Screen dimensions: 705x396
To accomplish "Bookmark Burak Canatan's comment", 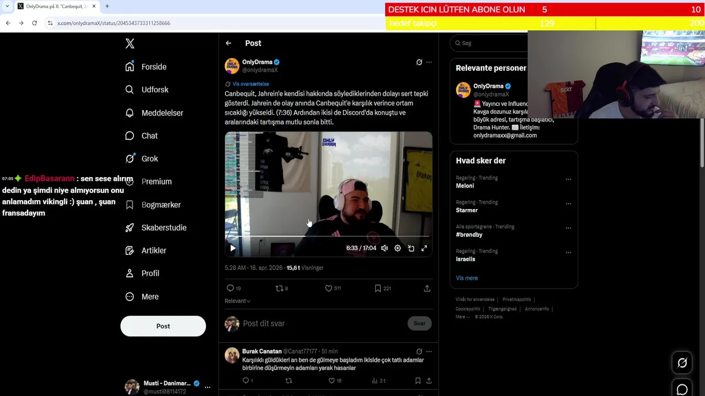I will (418, 381).
